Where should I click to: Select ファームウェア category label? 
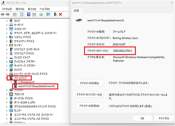coord(20,78)
